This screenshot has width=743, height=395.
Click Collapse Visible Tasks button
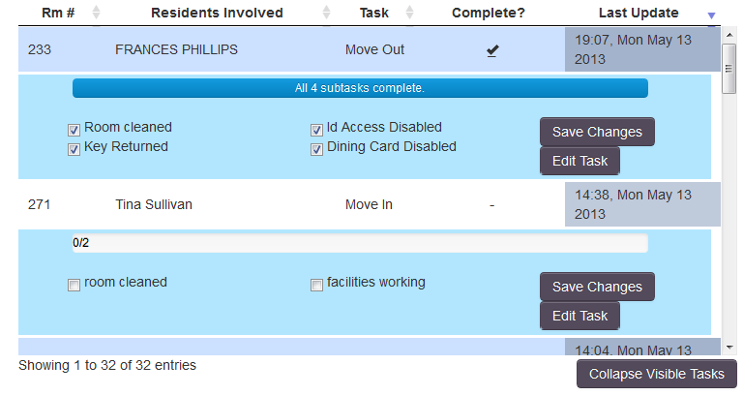(x=657, y=374)
